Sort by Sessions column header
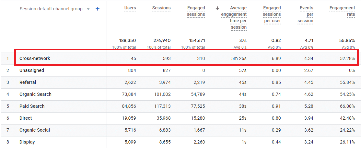The image size is (361, 150). point(161,8)
